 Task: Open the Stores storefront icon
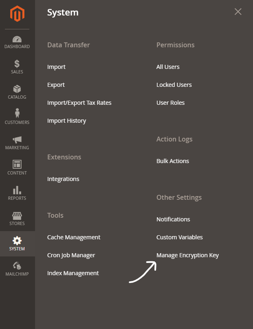[x=17, y=216]
